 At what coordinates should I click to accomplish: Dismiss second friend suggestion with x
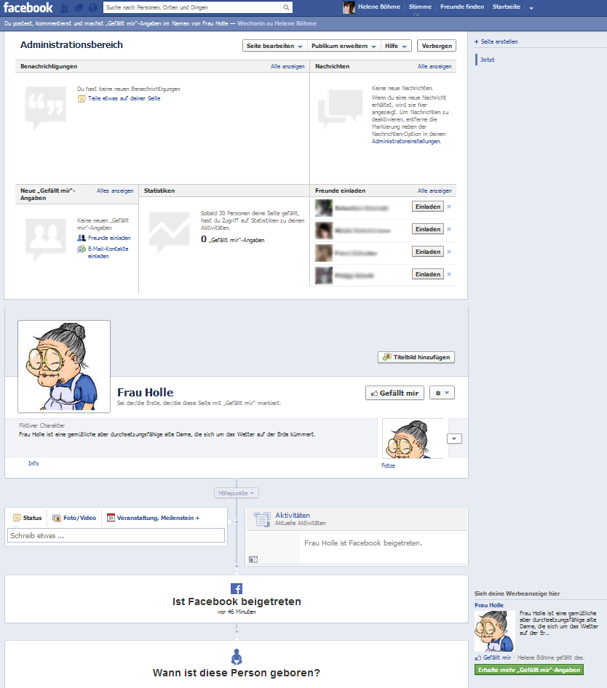449,229
